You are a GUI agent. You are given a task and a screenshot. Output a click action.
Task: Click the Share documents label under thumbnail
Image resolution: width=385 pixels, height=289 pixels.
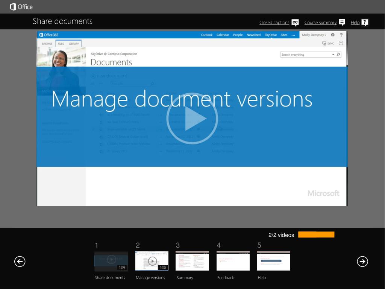click(110, 277)
